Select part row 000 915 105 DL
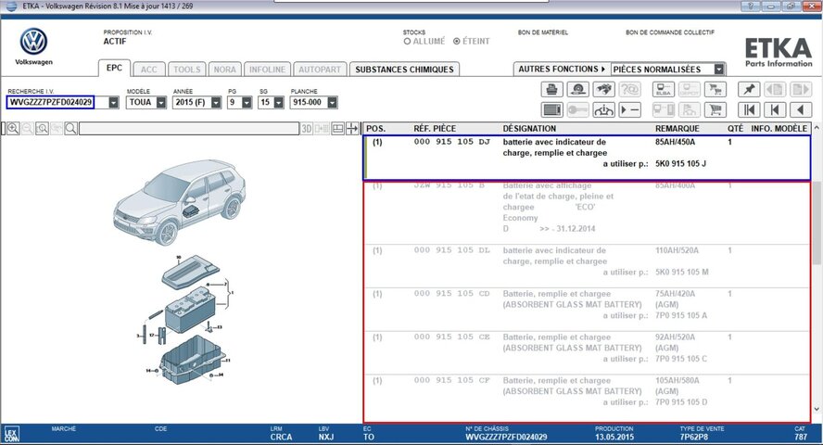 pyautogui.click(x=587, y=266)
